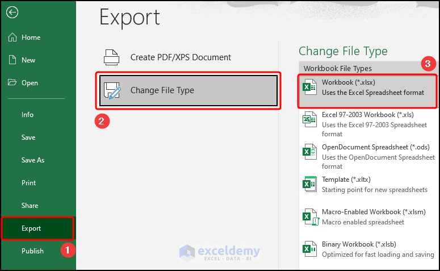Click the Change File Type pencil icon
The width and height of the screenshot is (440, 271).
[112, 90]
